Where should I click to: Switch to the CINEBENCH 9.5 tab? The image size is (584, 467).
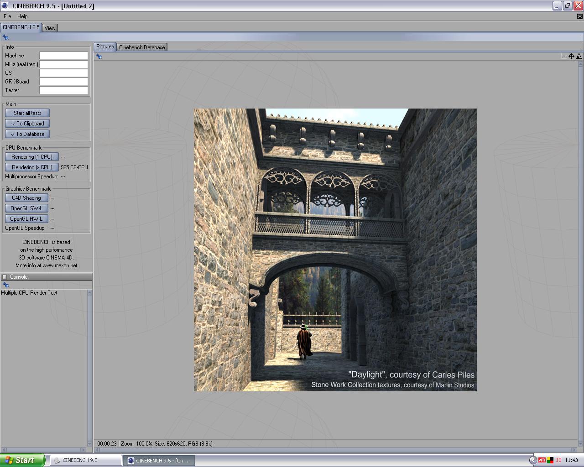coord(21,27)
